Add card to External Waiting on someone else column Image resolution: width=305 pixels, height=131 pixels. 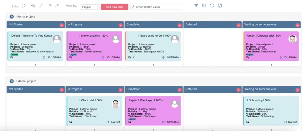(x=298, y=90)
